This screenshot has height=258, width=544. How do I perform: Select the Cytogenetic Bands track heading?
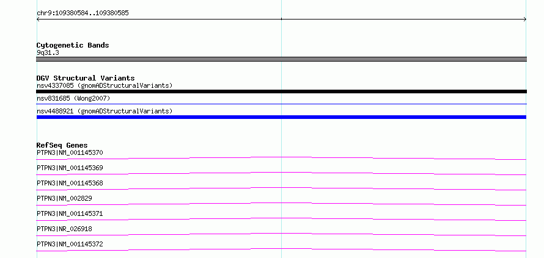pos(73,45)
